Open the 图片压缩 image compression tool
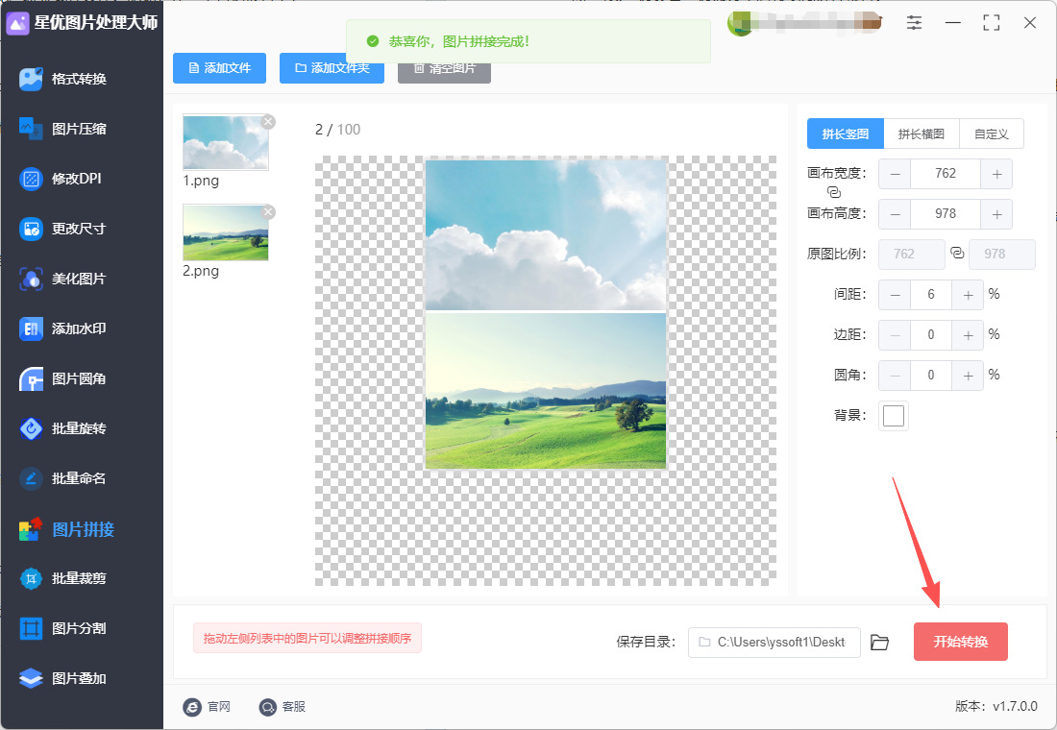1057x730 pixels. coord(64,129)
